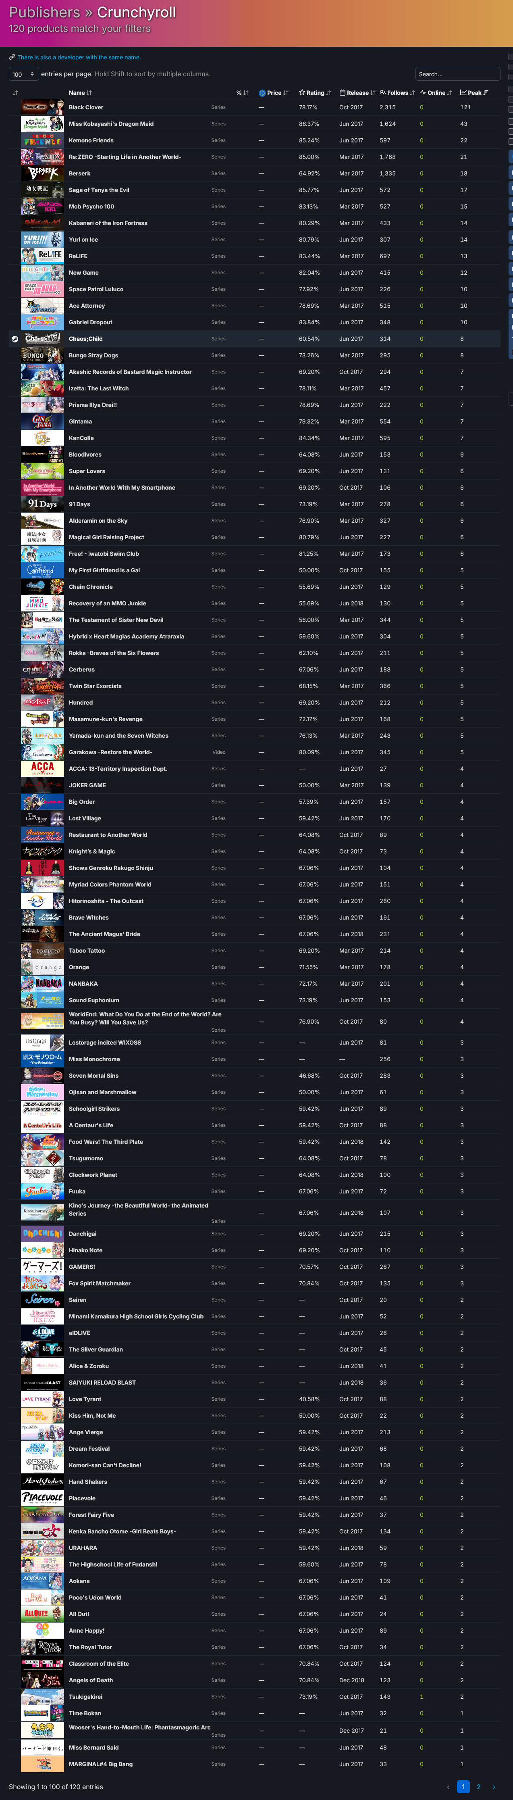Open the same-name developer link
The height and width of the screenshot is (1800, 513).
coord(79,57)
